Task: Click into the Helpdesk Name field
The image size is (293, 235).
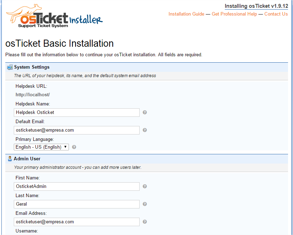Action: 77,113
